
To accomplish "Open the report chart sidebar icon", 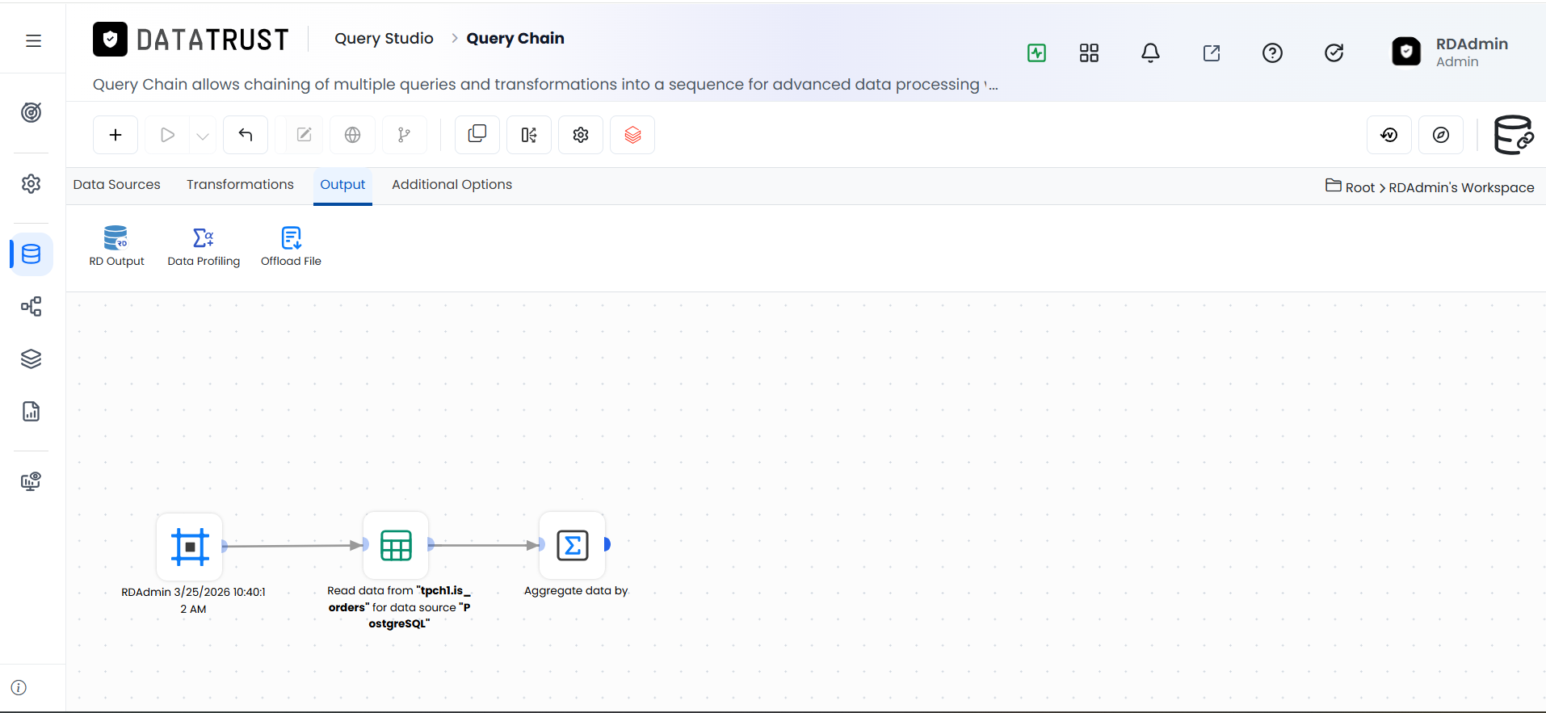I will pos(32,411).
